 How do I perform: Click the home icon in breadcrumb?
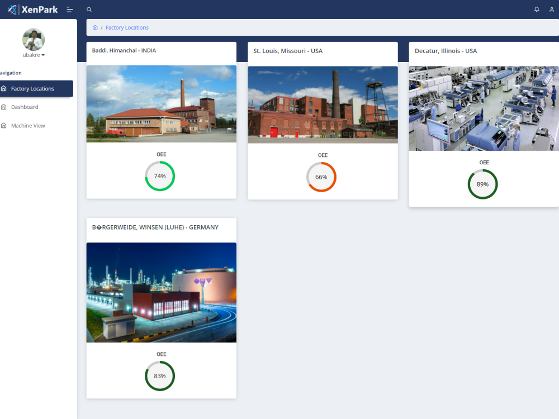click(x=95, y=27)
